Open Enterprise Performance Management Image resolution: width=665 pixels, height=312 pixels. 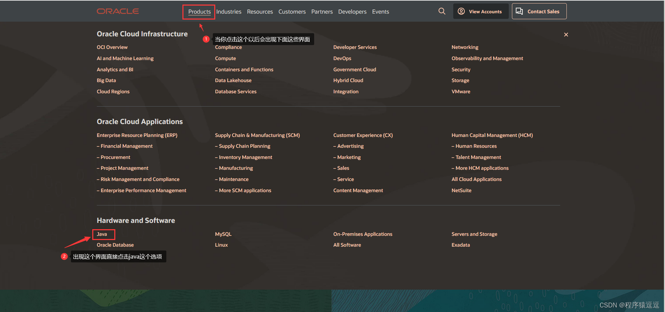pyautogui.click(x=142, y=190)
